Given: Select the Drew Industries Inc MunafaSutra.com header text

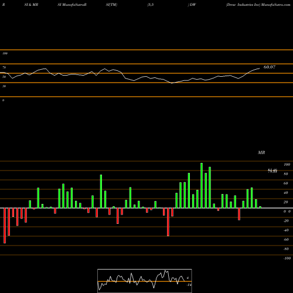Looking at the screenshot, I should click(258, 5).
